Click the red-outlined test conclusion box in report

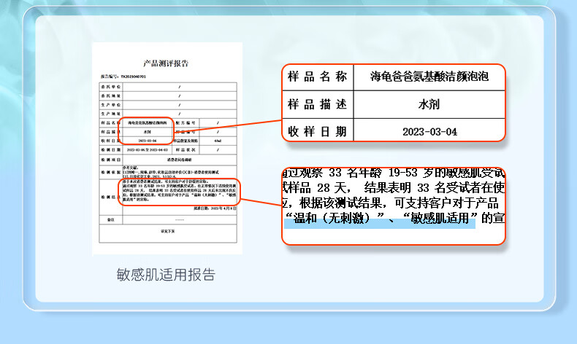[x=179, y=193]
